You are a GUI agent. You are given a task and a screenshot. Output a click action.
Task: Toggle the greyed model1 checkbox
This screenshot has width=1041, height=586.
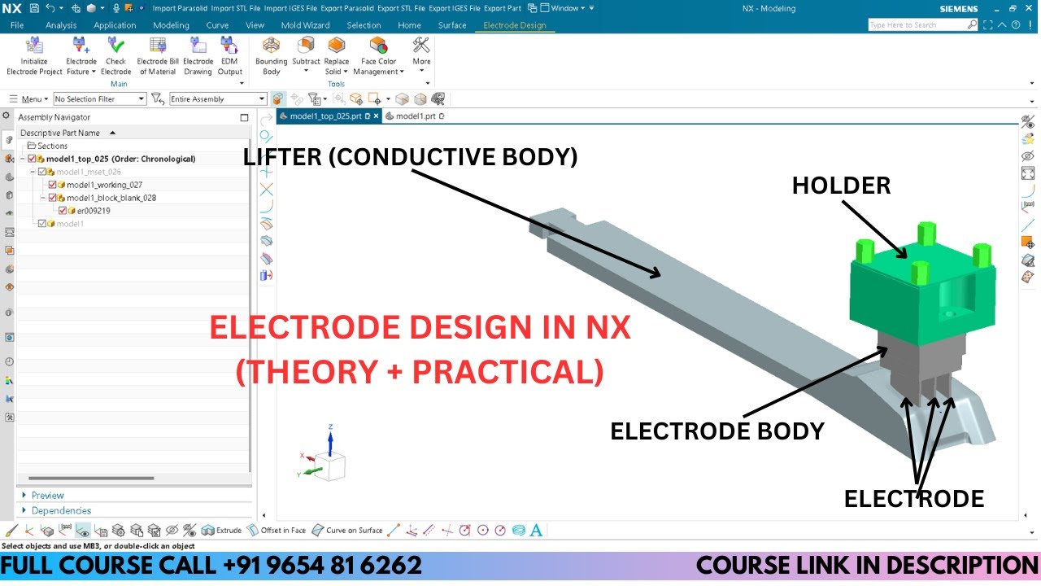(42, 224)
